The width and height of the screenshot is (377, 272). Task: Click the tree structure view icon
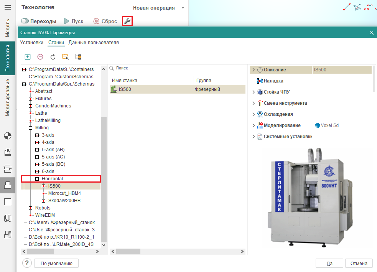[x=78, y=57]
